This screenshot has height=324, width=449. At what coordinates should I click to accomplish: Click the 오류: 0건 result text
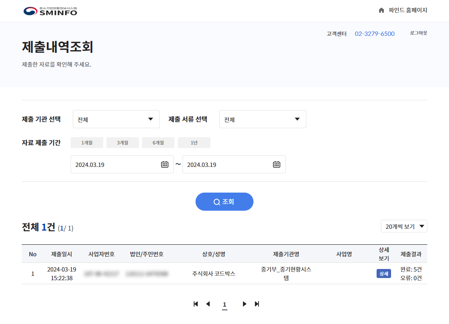[411, 278]
